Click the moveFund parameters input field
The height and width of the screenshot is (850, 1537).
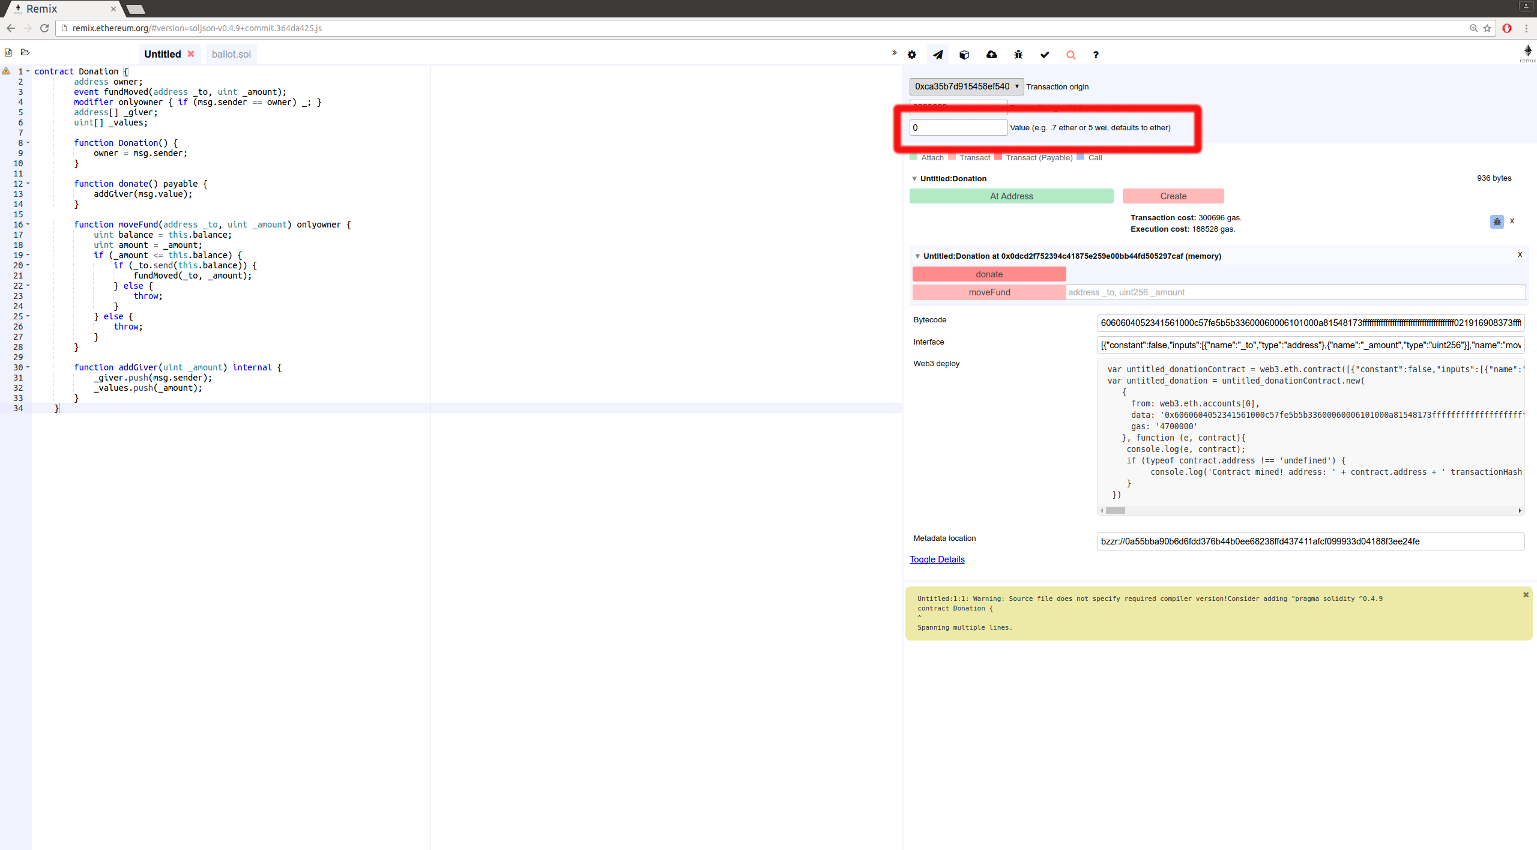[1295, 292]
